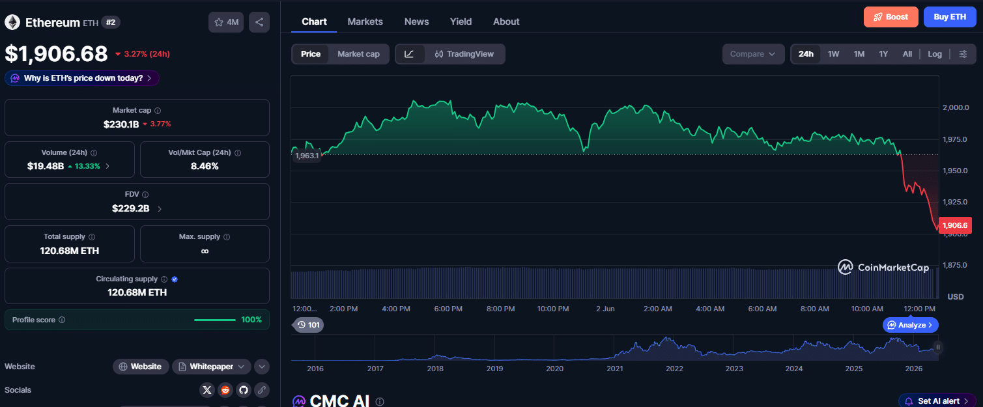Click the Circulating supply info icon
Image resolution: width=983 pixels, height=407 pixels.
point(164,279)
